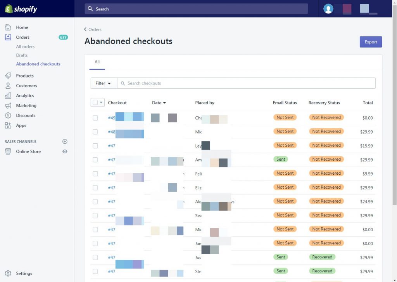Click the Shopify logo icon
This screenshot has width=397, height=282.
9,9
